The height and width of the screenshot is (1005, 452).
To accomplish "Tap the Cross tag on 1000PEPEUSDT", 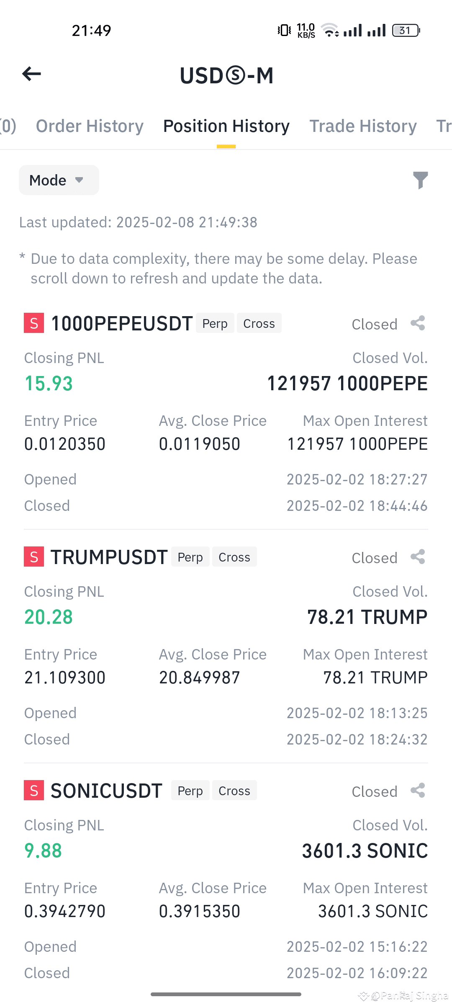I will pyautogui.click(x=259, y=323).
